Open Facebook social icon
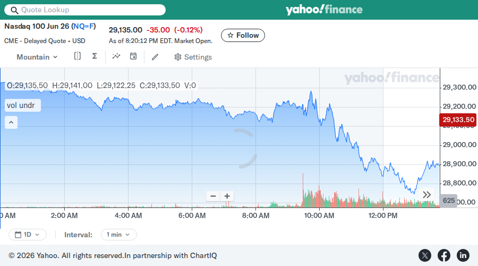Image resolution: width=478 pixels, height=266 pixels. (444, 255)
